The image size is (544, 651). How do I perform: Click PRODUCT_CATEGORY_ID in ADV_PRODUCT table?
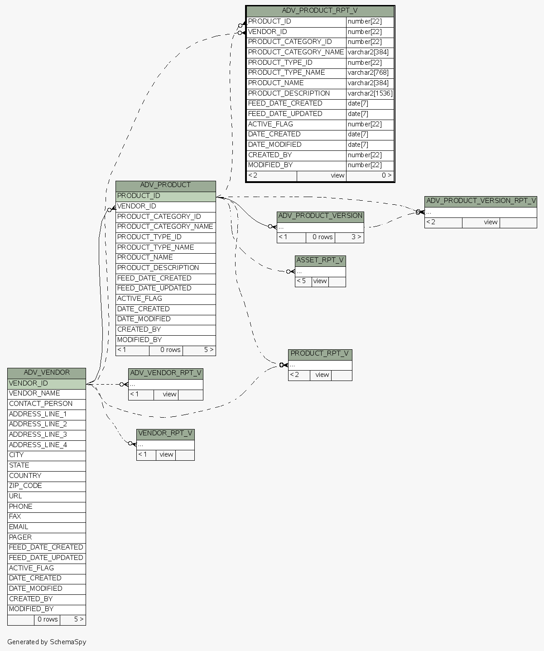point(165,217)
